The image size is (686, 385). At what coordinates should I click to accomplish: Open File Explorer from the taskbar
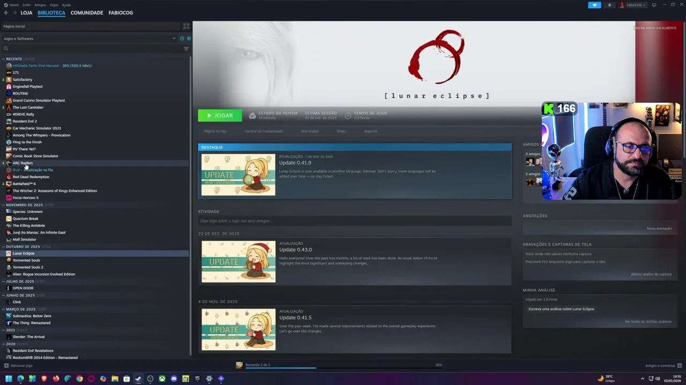[115, 379]
